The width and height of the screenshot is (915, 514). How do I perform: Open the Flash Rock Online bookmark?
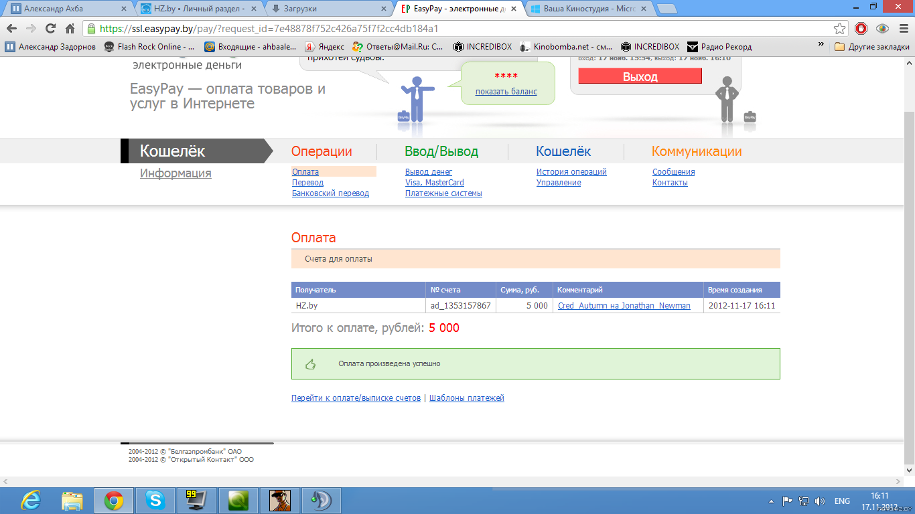coord(149,47)
